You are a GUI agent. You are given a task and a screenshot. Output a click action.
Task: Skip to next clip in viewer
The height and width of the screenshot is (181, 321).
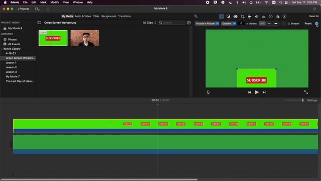pyautogui.click(x=264, y=93)
